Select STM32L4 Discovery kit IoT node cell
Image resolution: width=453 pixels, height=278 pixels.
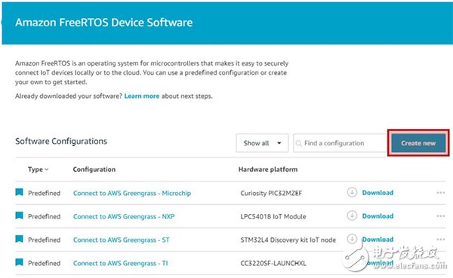288,240
